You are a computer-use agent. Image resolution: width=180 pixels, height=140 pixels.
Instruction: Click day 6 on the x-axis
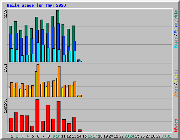pos(38,136)
